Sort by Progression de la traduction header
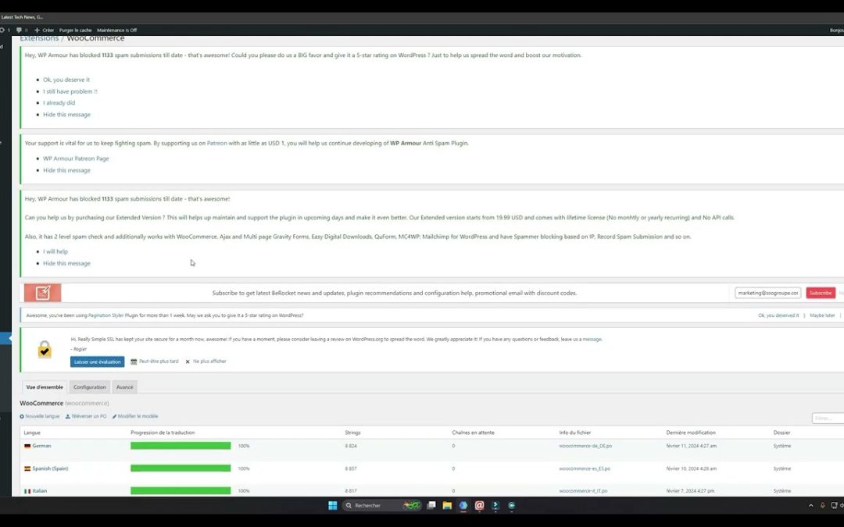Viewport: 844px width, 527px height. [163, 433]
